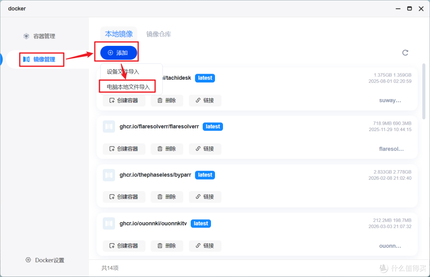Delete the flaresolverr image
Viewport: 430px width, 277px height.
[x=167, y=149]
